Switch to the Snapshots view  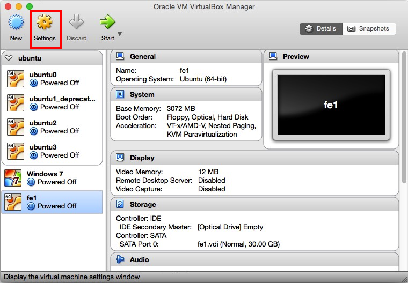pos(369,29)
